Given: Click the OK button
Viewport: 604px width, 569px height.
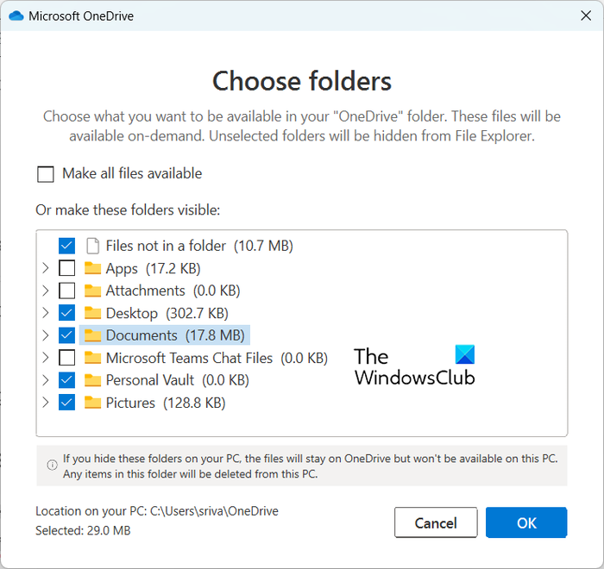Looking at the screenshot, I should point(526,522).
